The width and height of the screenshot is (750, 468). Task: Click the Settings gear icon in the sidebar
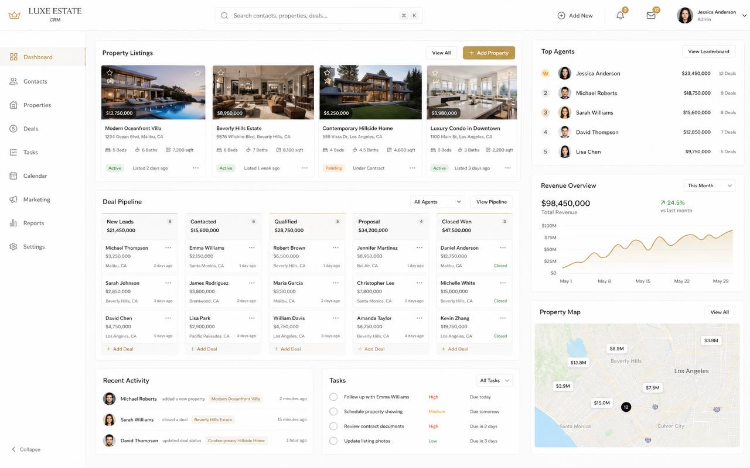13,247
